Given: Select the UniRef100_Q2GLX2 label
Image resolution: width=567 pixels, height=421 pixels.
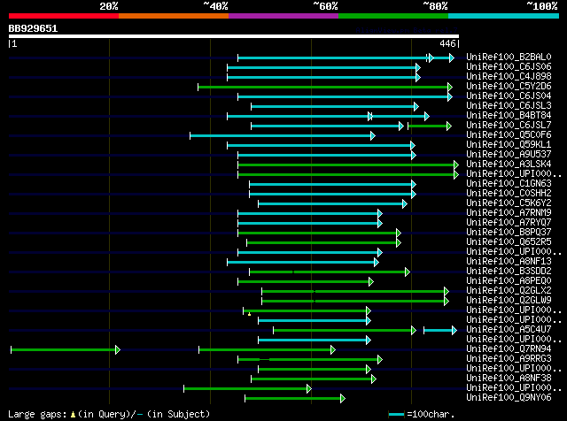Looking at the screenshot, I should (x=509, y=291).
